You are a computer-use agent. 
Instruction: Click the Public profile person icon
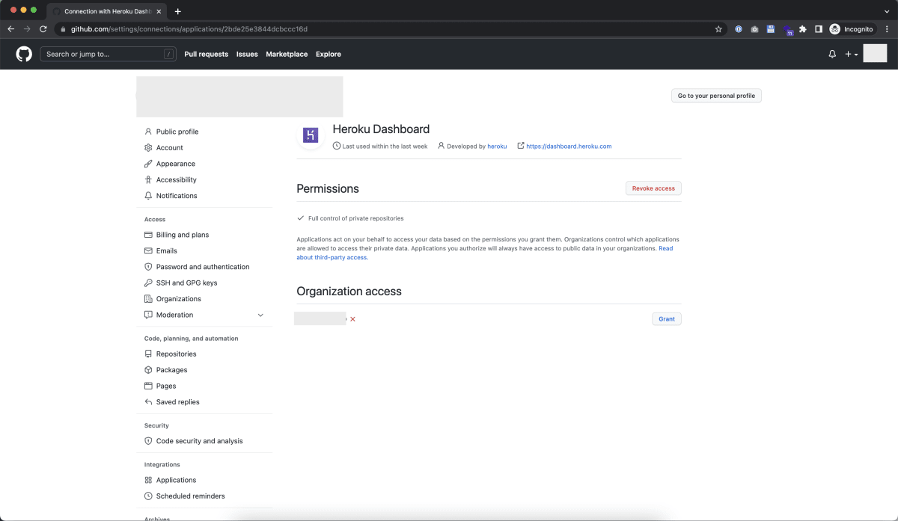(x=148, y=132)
